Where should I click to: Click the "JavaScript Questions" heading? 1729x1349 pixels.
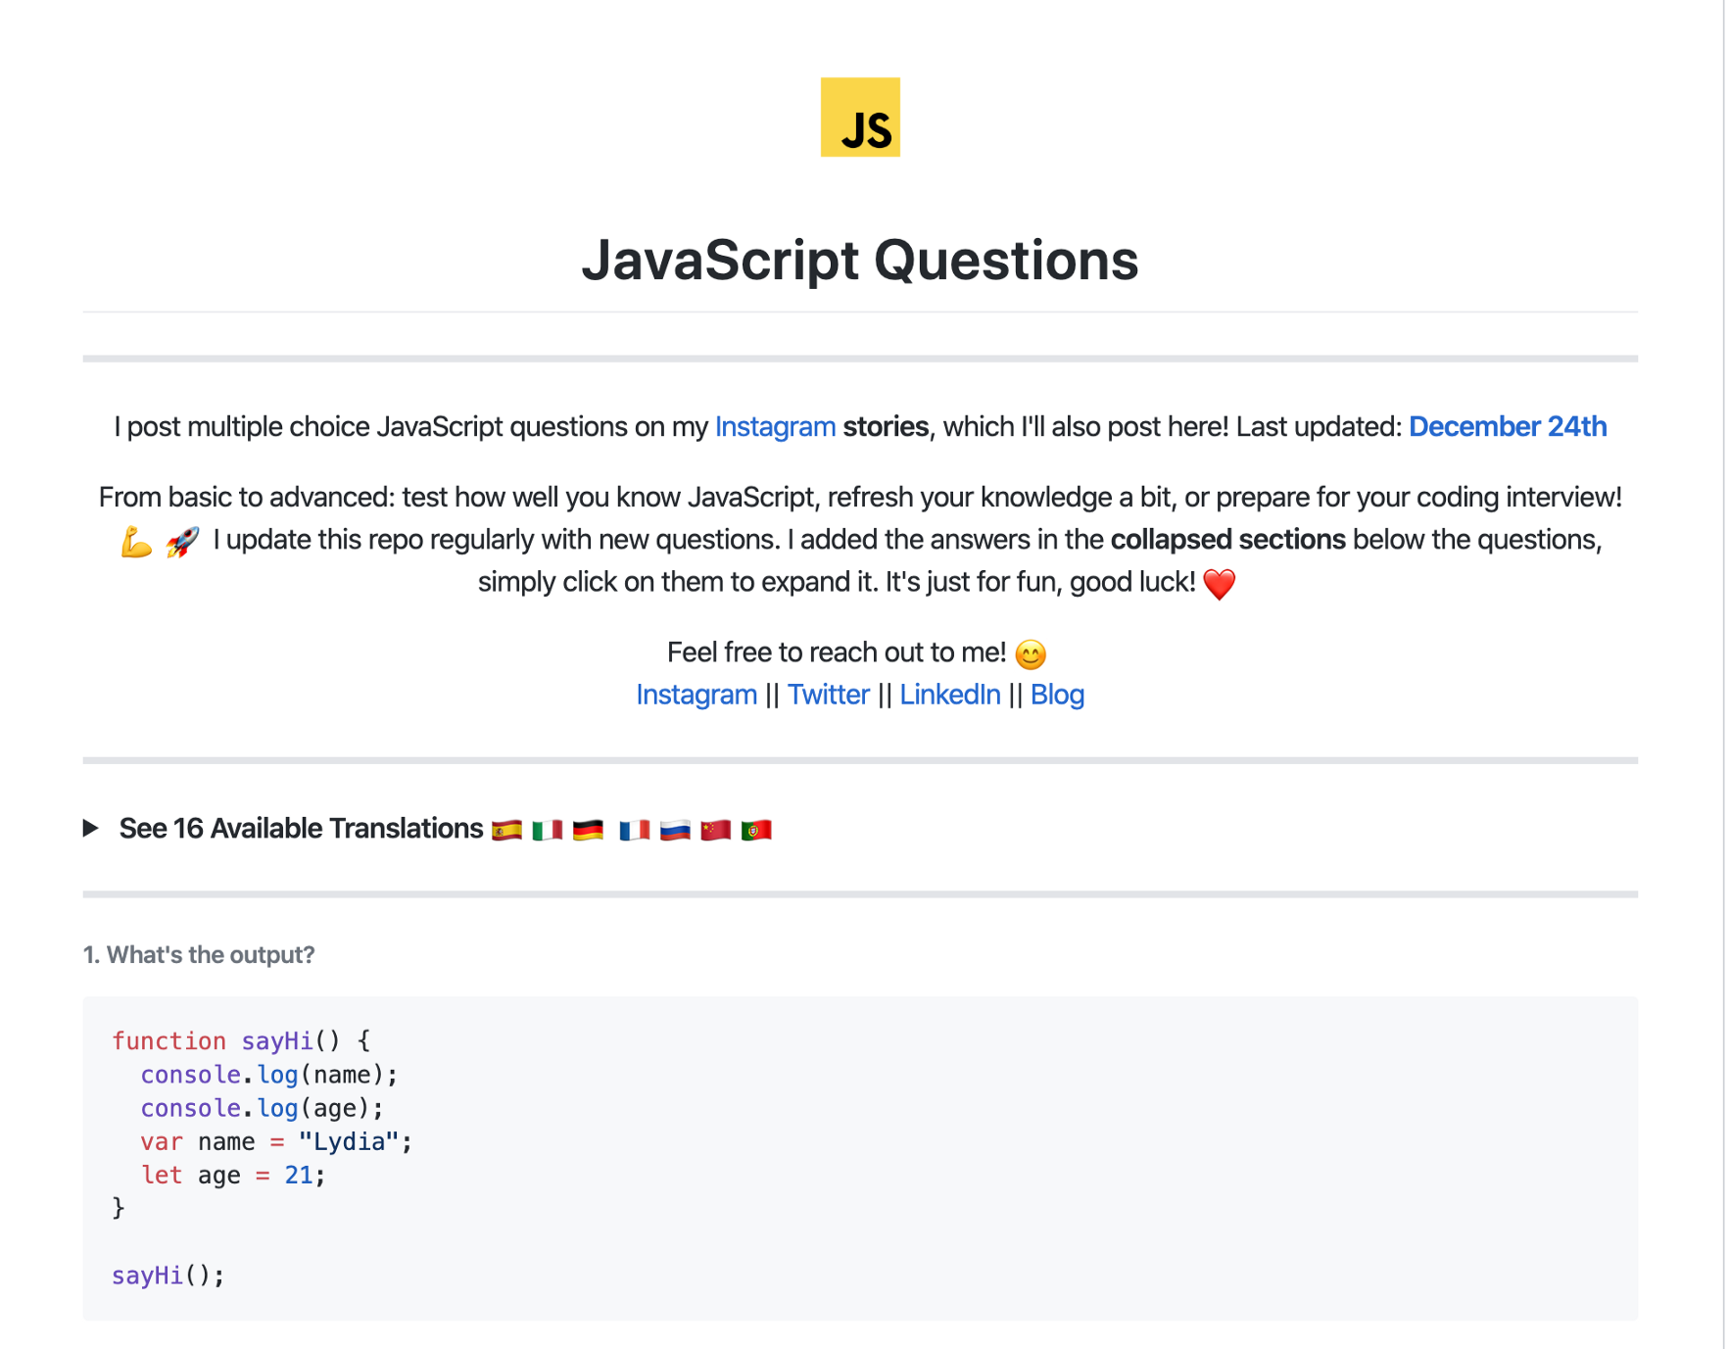tap(859, 261)
